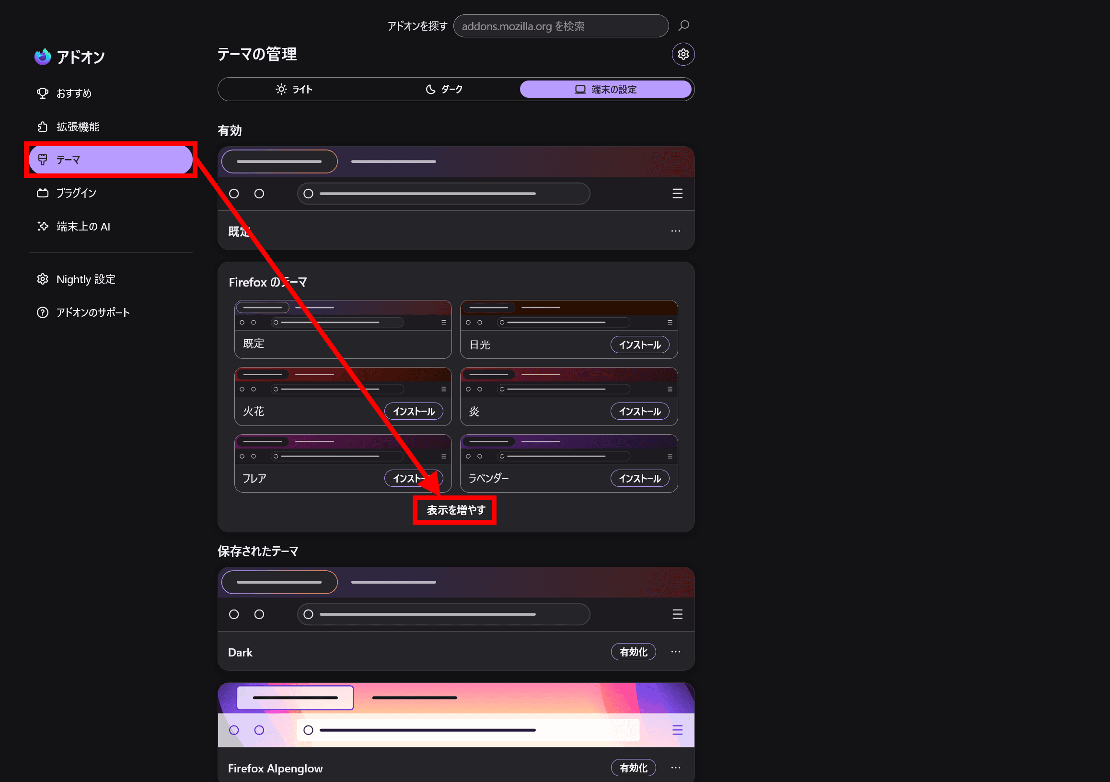The image size is (1110, 782).
Task: Open the プラグイン section
Action: click(111, 193)
